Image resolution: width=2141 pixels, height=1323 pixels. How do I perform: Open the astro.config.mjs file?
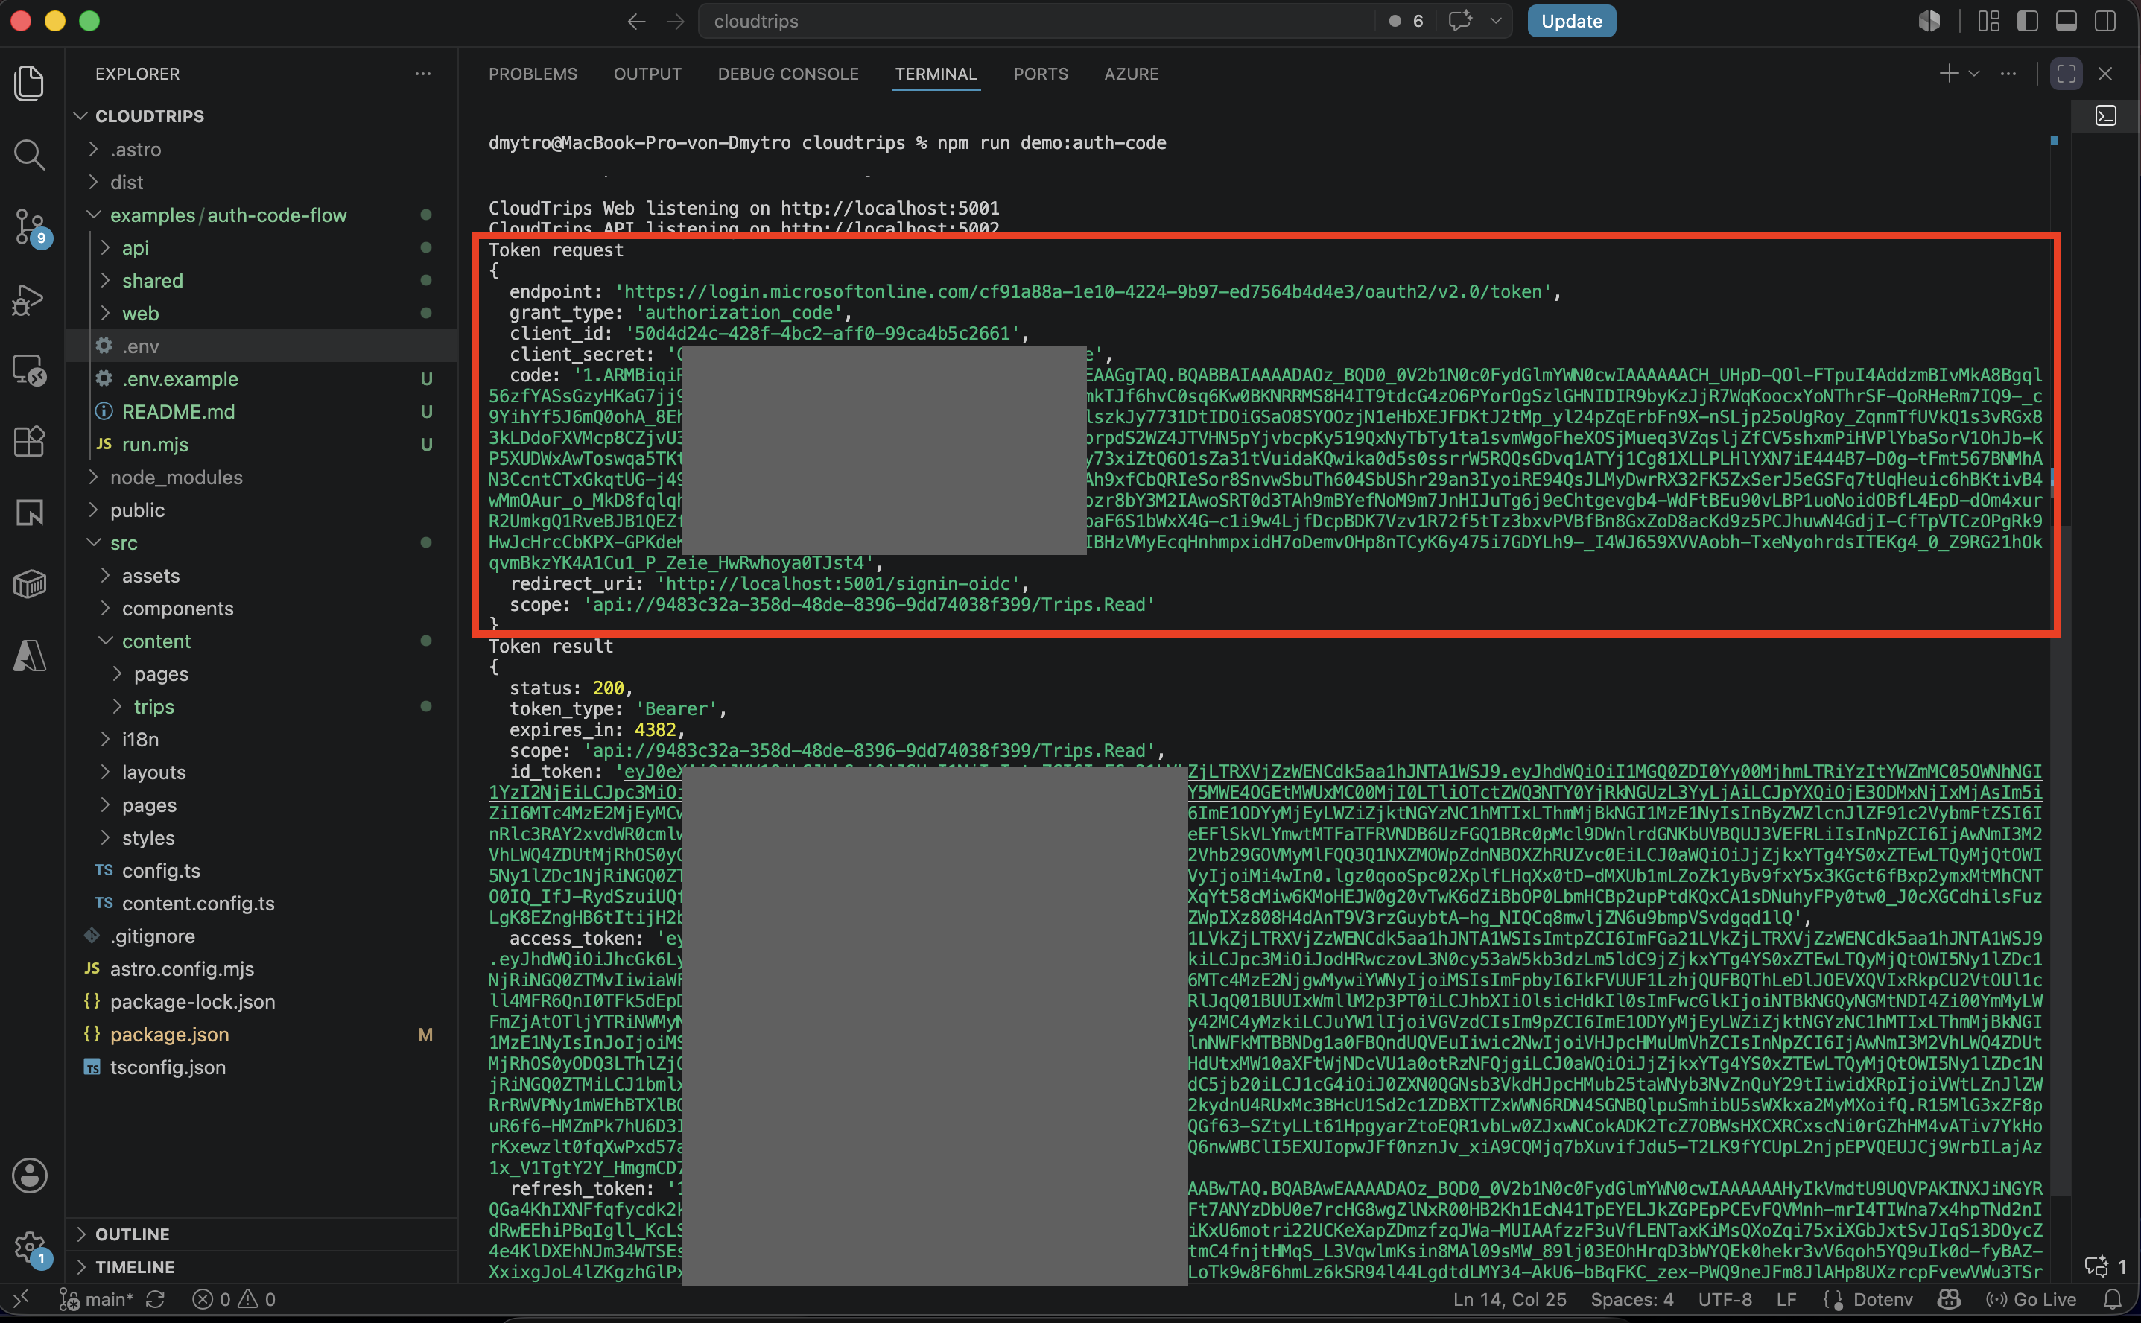[x=261, y=968]
